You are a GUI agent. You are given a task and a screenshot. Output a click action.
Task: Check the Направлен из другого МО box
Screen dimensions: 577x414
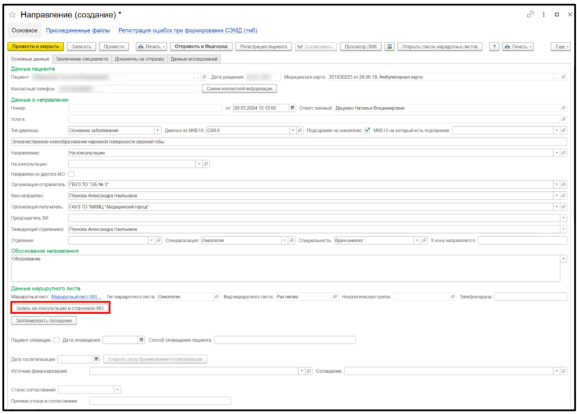(71, 174)
